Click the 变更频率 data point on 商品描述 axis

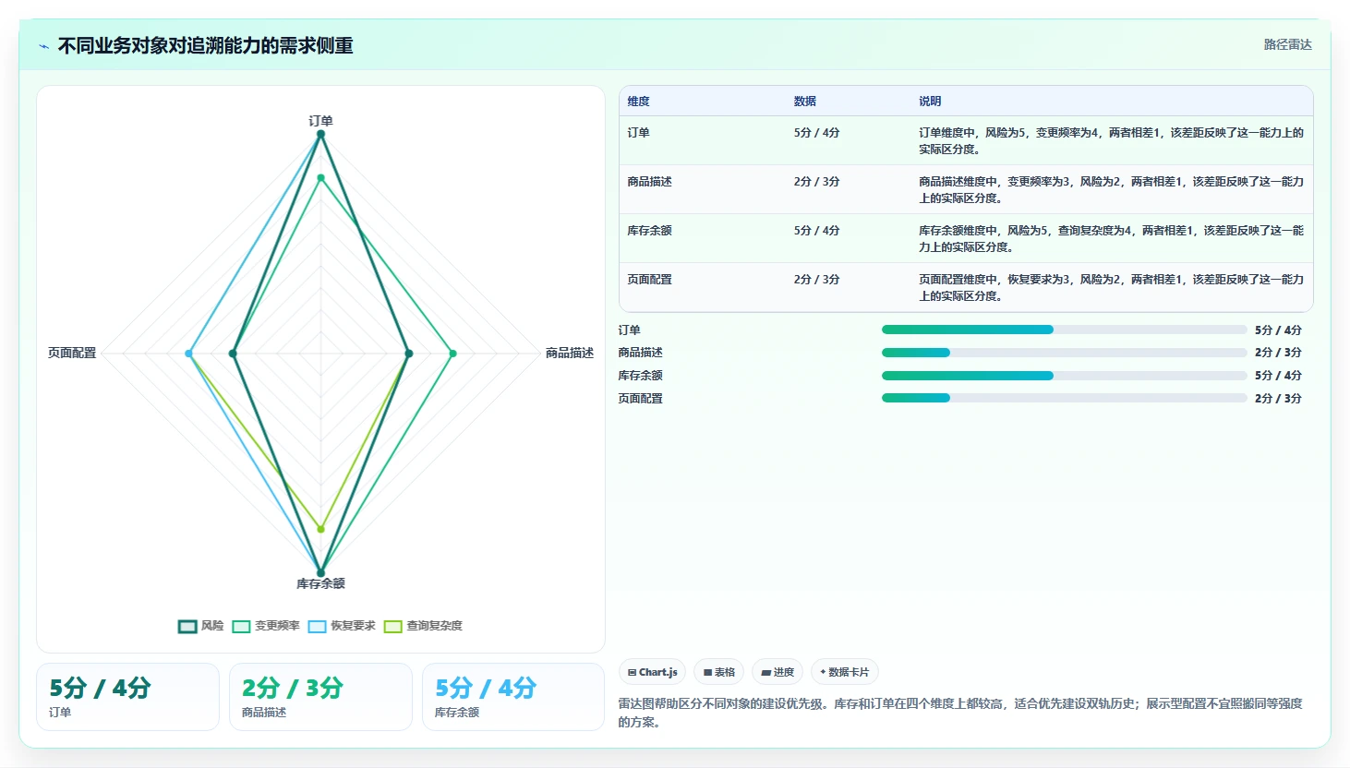click(x=452, y=354)
